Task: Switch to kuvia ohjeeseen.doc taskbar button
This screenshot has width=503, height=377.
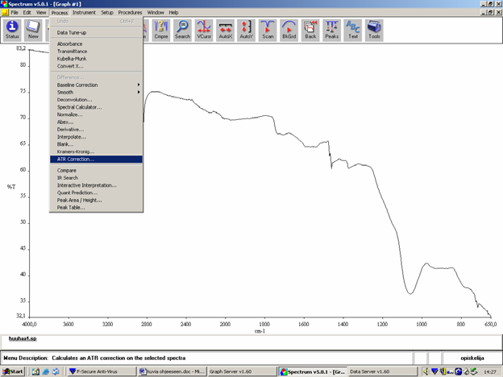Action: pyautogui.click(x=172, y=371)
